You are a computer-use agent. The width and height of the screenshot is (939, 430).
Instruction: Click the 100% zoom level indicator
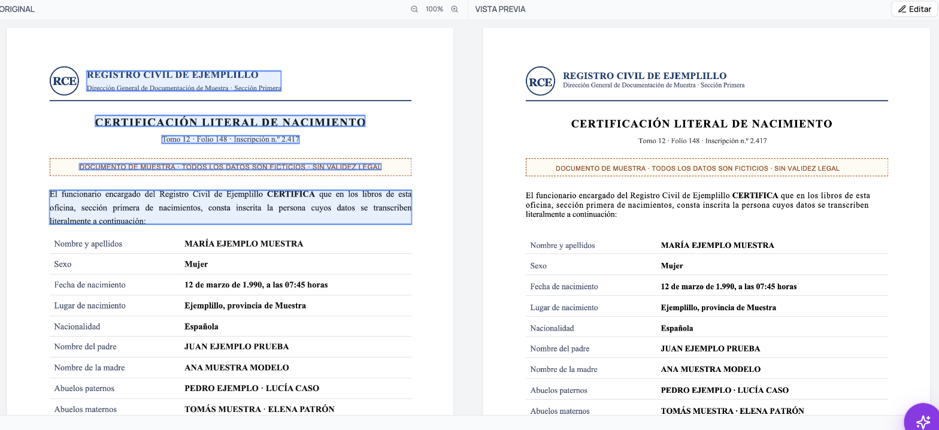tap(434, 9)
